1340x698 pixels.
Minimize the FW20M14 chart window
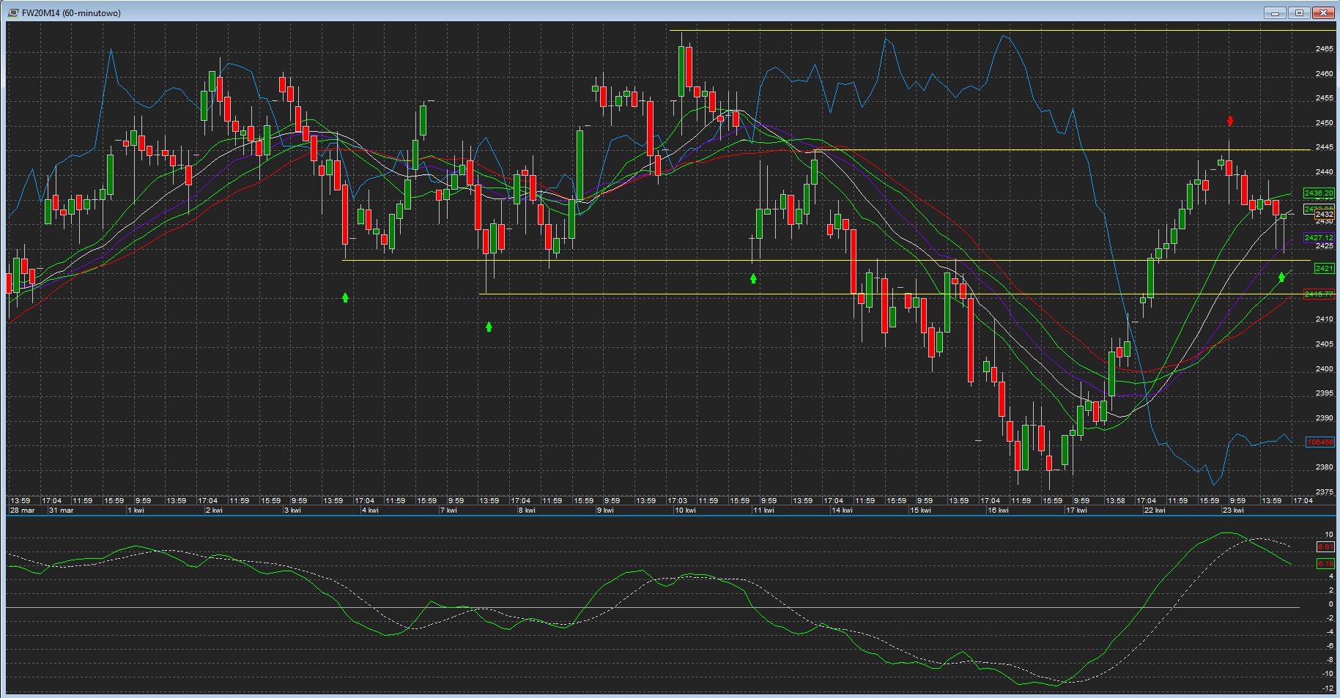pos(1275,12)
